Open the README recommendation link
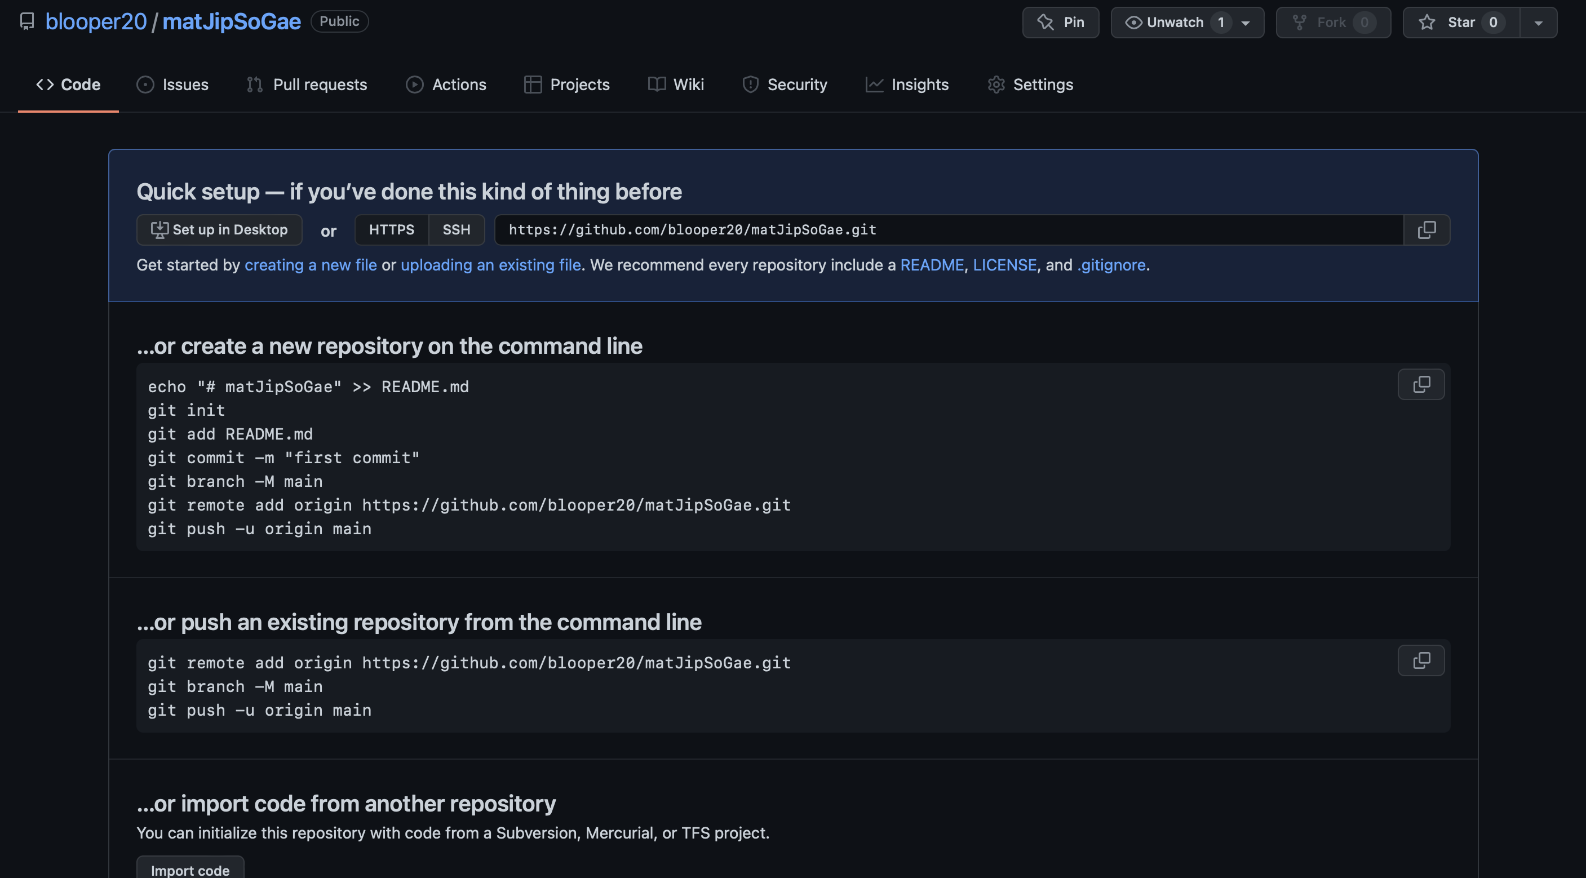Viewport: 1586px width, 878px height. [x=932, y=265]
